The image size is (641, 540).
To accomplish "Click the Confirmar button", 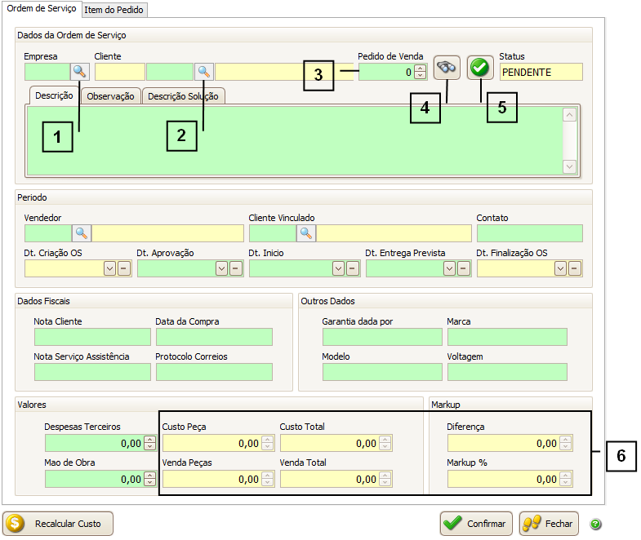I will click(x=476, y=524).
